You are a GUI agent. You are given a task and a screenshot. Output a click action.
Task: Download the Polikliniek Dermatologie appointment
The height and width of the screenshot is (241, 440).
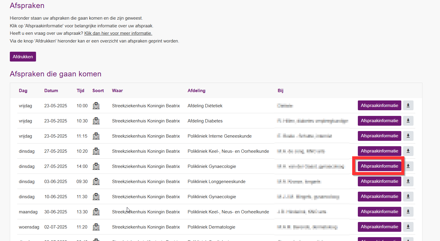[x=408, y=227]
